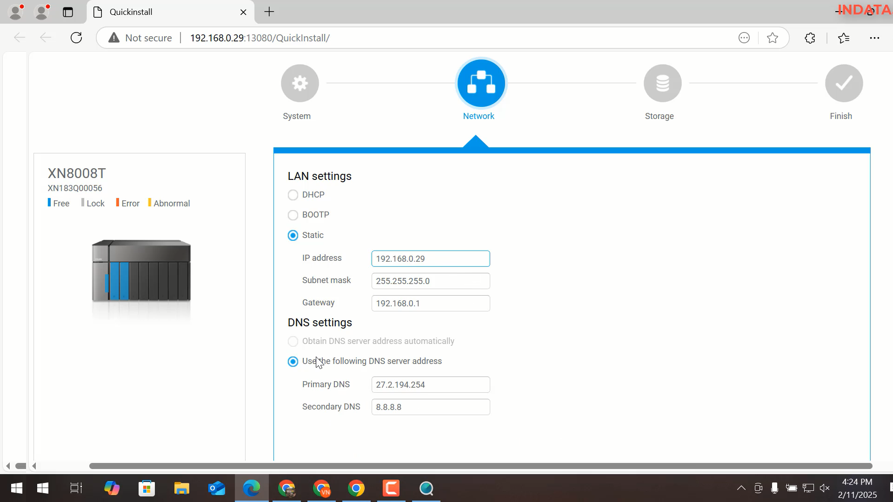
Task: Show hidden system tray icons
Action: point(741,488)
